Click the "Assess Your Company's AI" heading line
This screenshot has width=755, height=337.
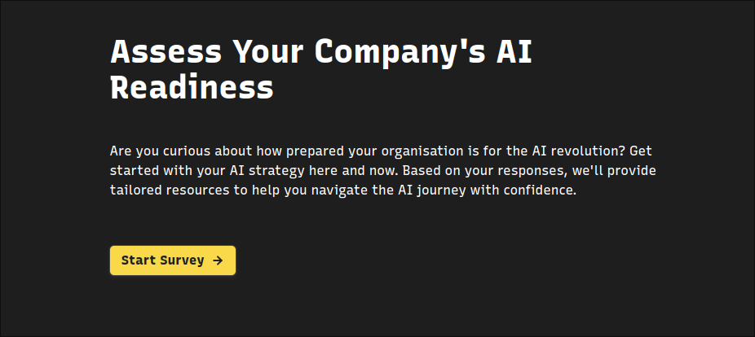[x=320, y=52]
